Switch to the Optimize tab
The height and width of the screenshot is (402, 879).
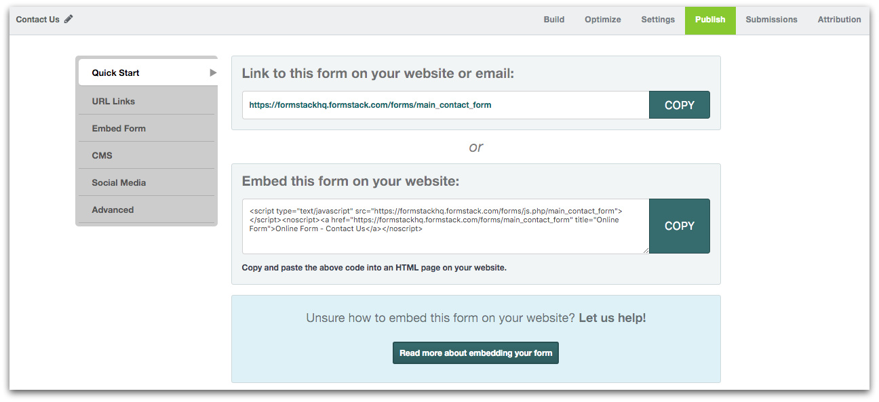(x=602, y=20)
